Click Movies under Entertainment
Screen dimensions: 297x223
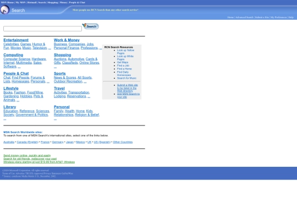[x=16, y=48]
